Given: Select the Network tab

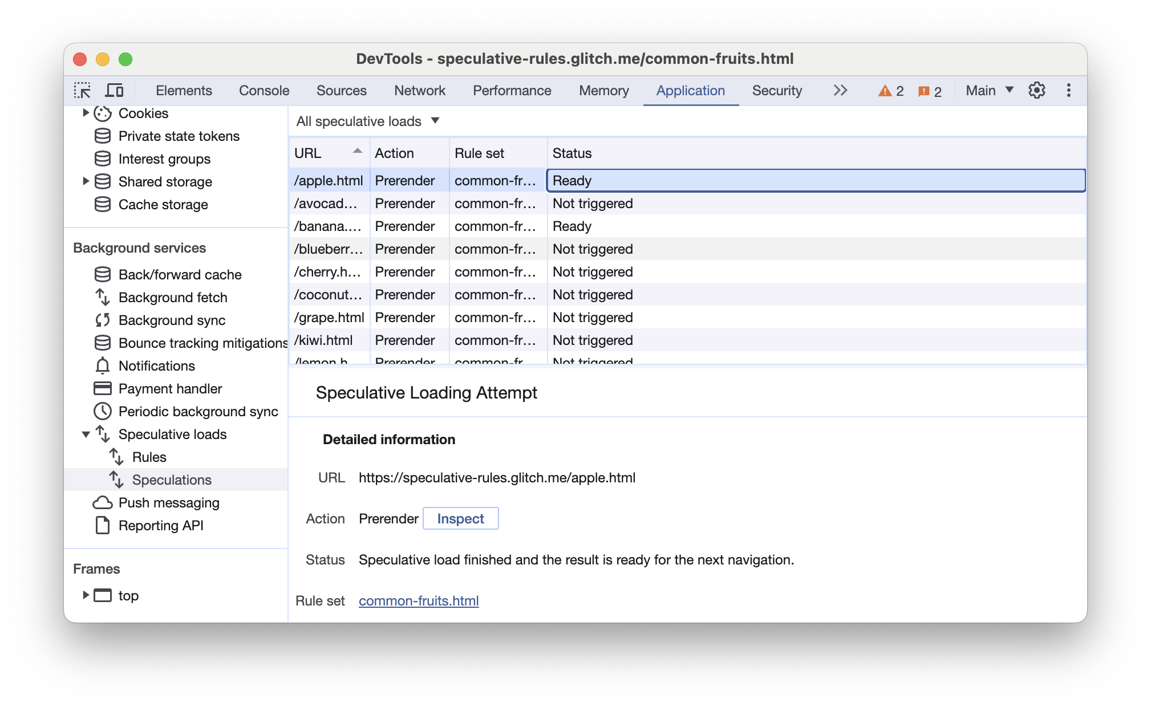Looking at the screenshot, I should [420, 91].
